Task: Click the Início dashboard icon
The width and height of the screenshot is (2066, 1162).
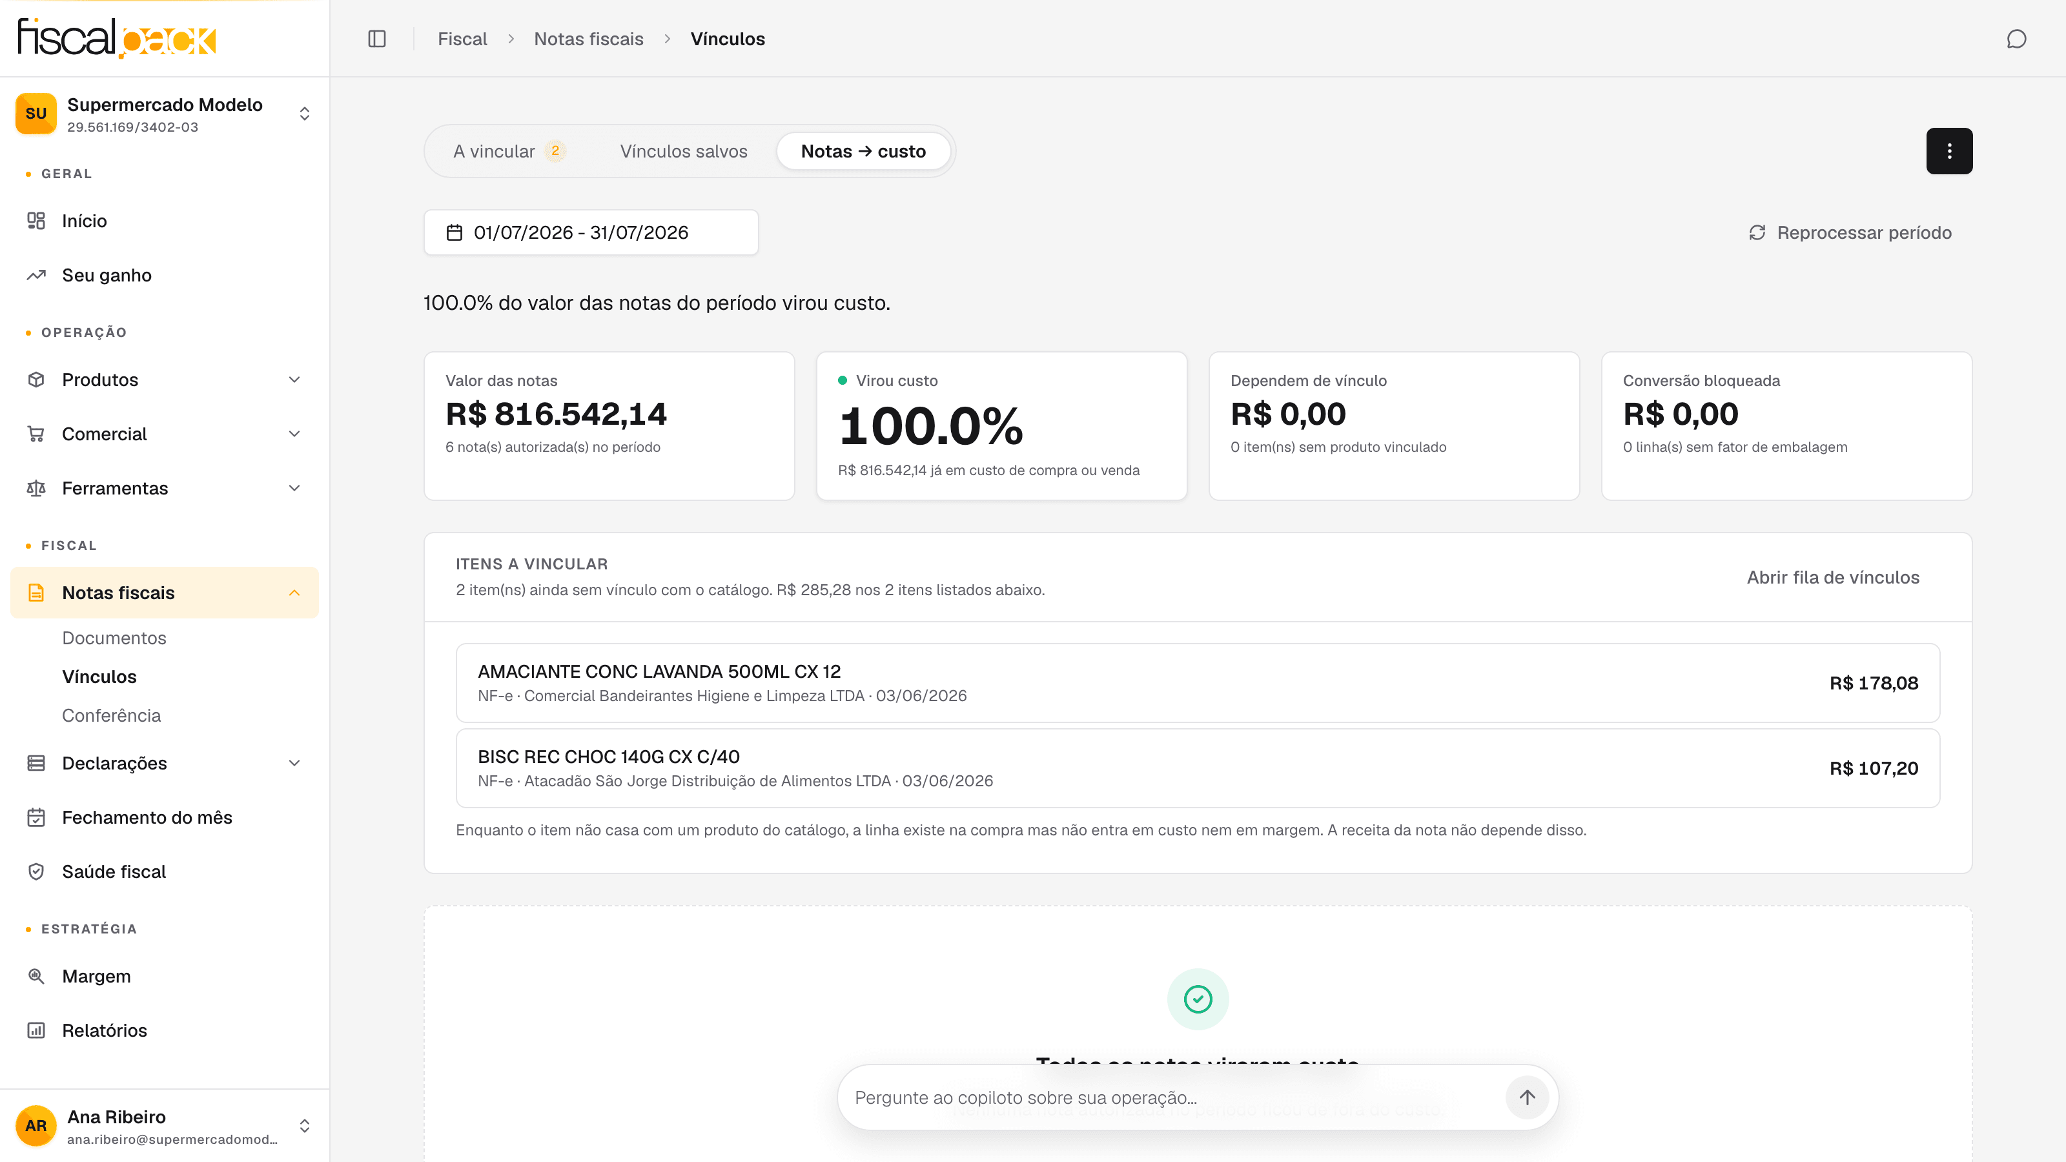Action: [x=36, y=221]
